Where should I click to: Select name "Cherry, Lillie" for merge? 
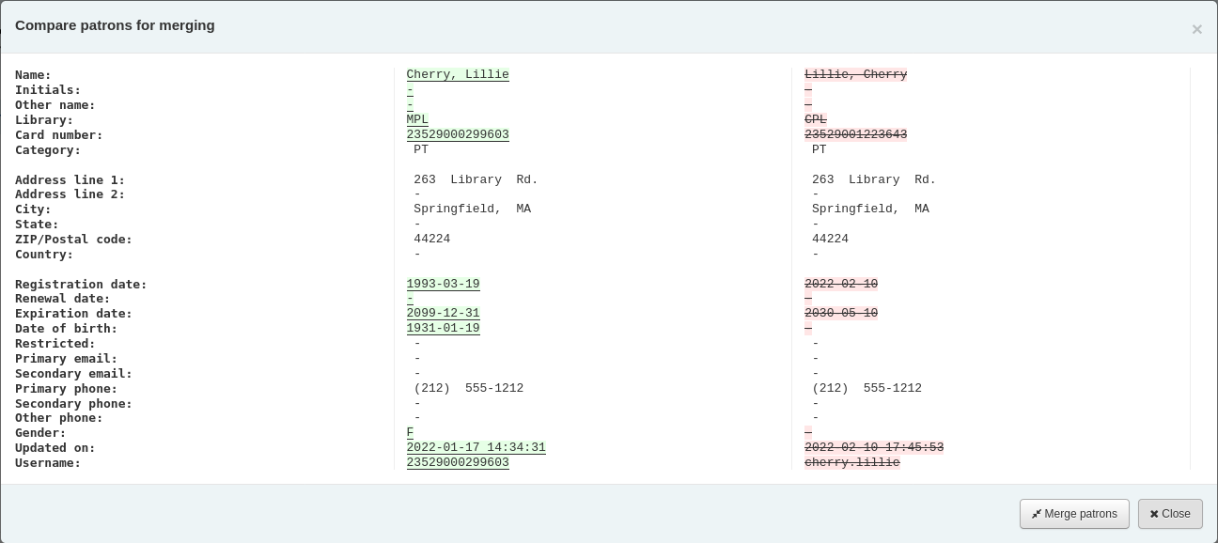point(458,74)
